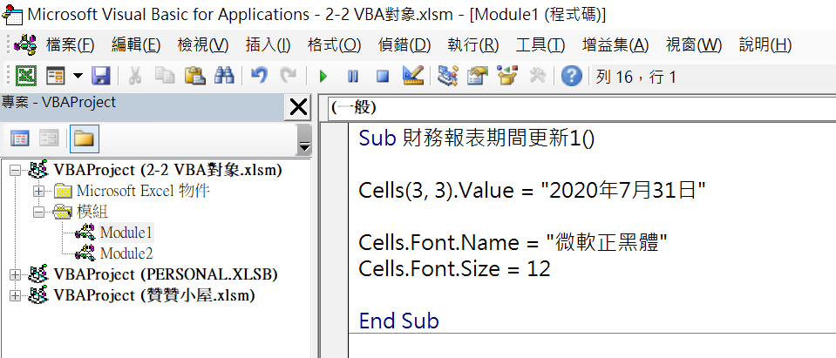Click the Sub 財務報表期間更新1() code line
Image resolution: width=836 pixels, height=358 pixels.
[x=477, y=138]
